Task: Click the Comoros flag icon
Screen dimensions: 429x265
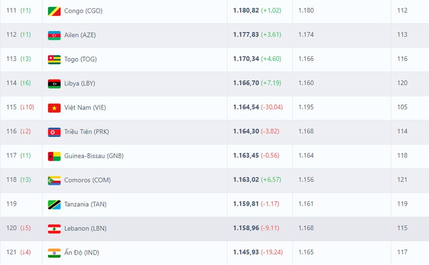Action: coord(54,180)
